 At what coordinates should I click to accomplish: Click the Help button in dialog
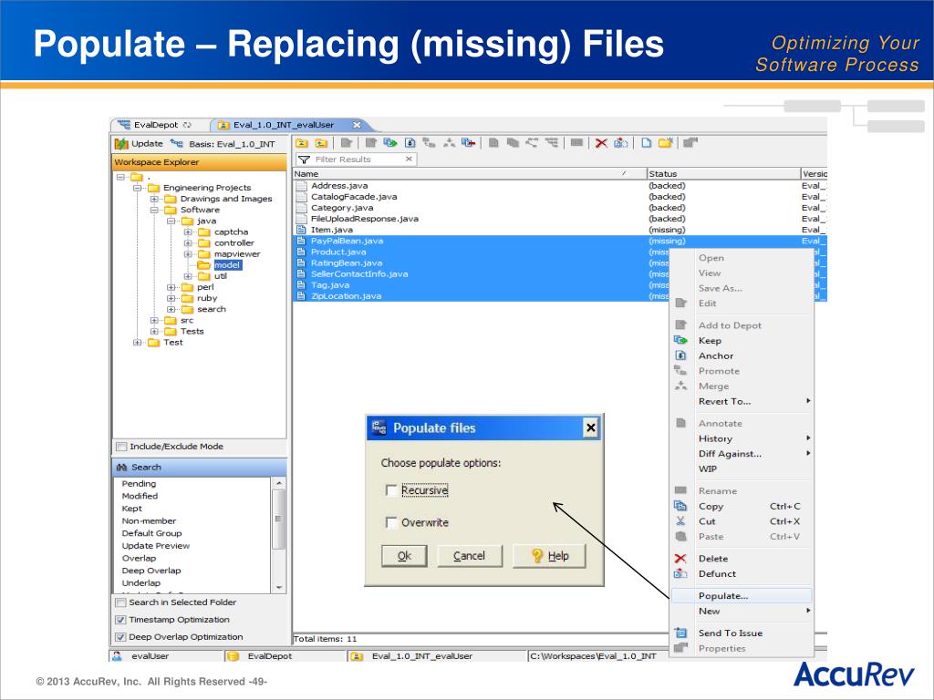pyautogui.click(x=549, y=556)
